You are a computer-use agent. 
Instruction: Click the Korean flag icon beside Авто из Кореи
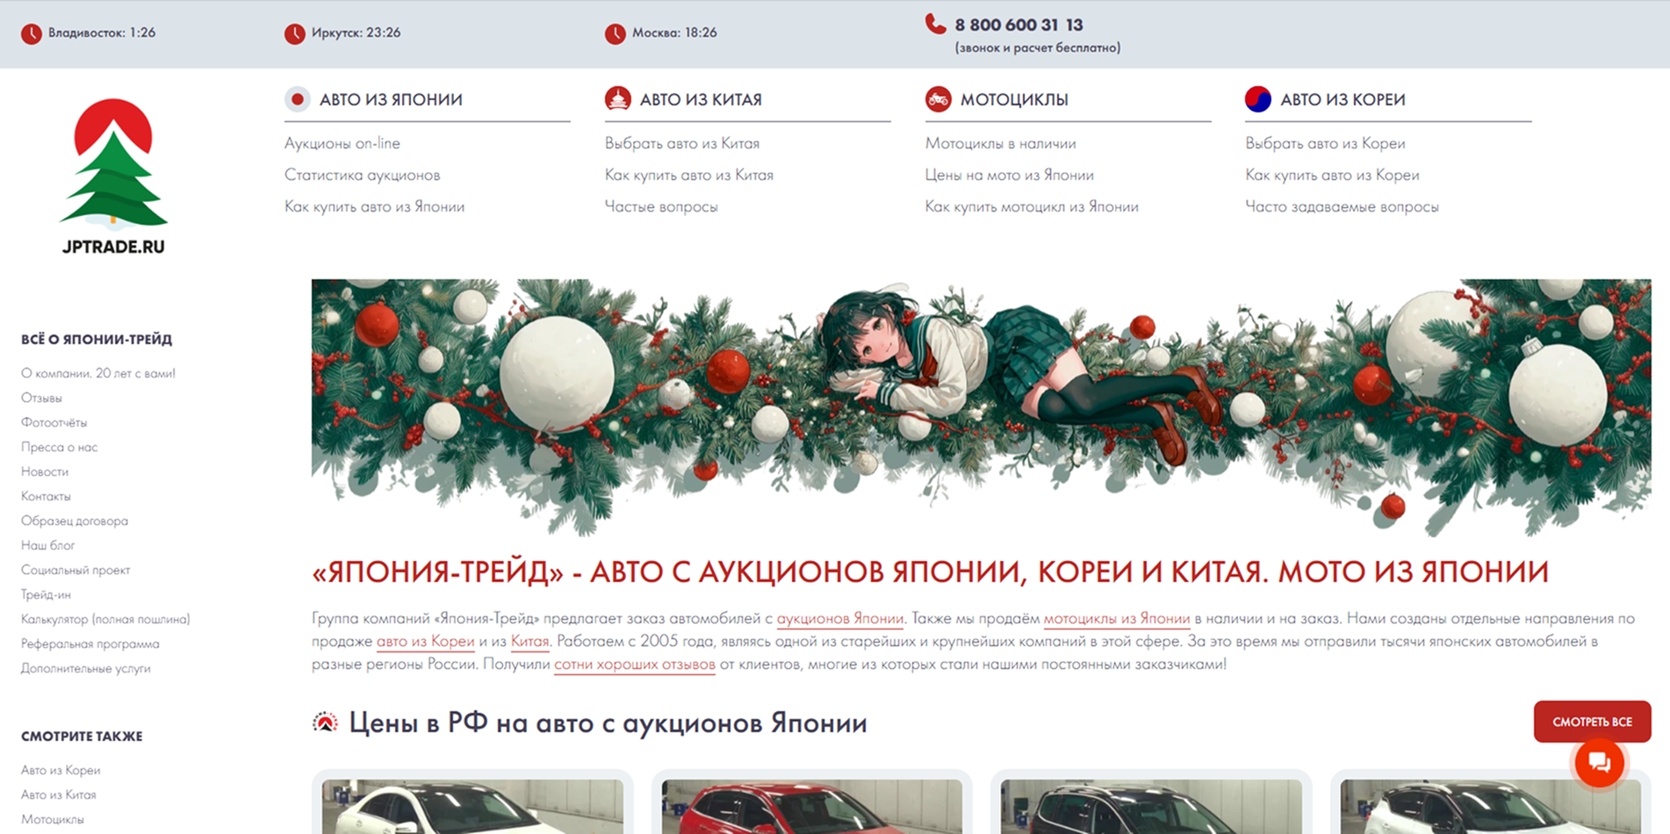click(x=1257, y=99)
